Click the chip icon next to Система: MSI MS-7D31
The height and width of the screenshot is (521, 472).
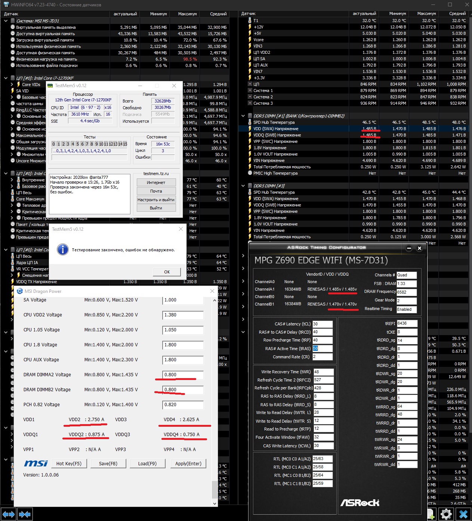pos(13,21)
